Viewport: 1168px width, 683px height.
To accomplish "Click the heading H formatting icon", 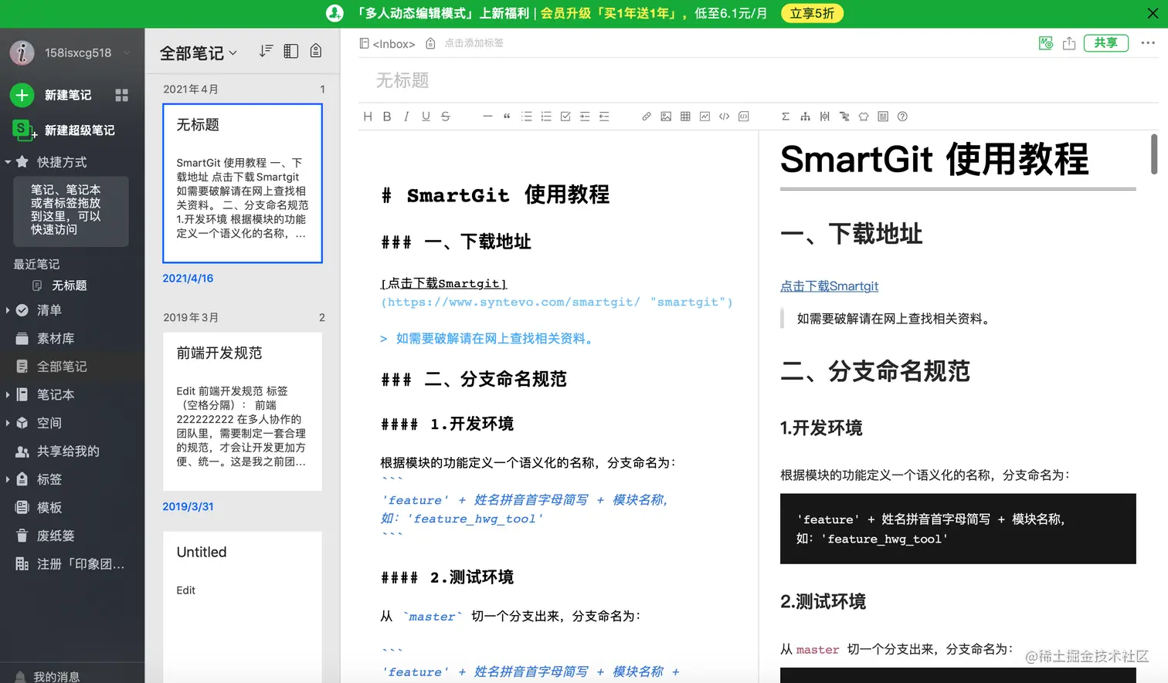I will [368, 117].
